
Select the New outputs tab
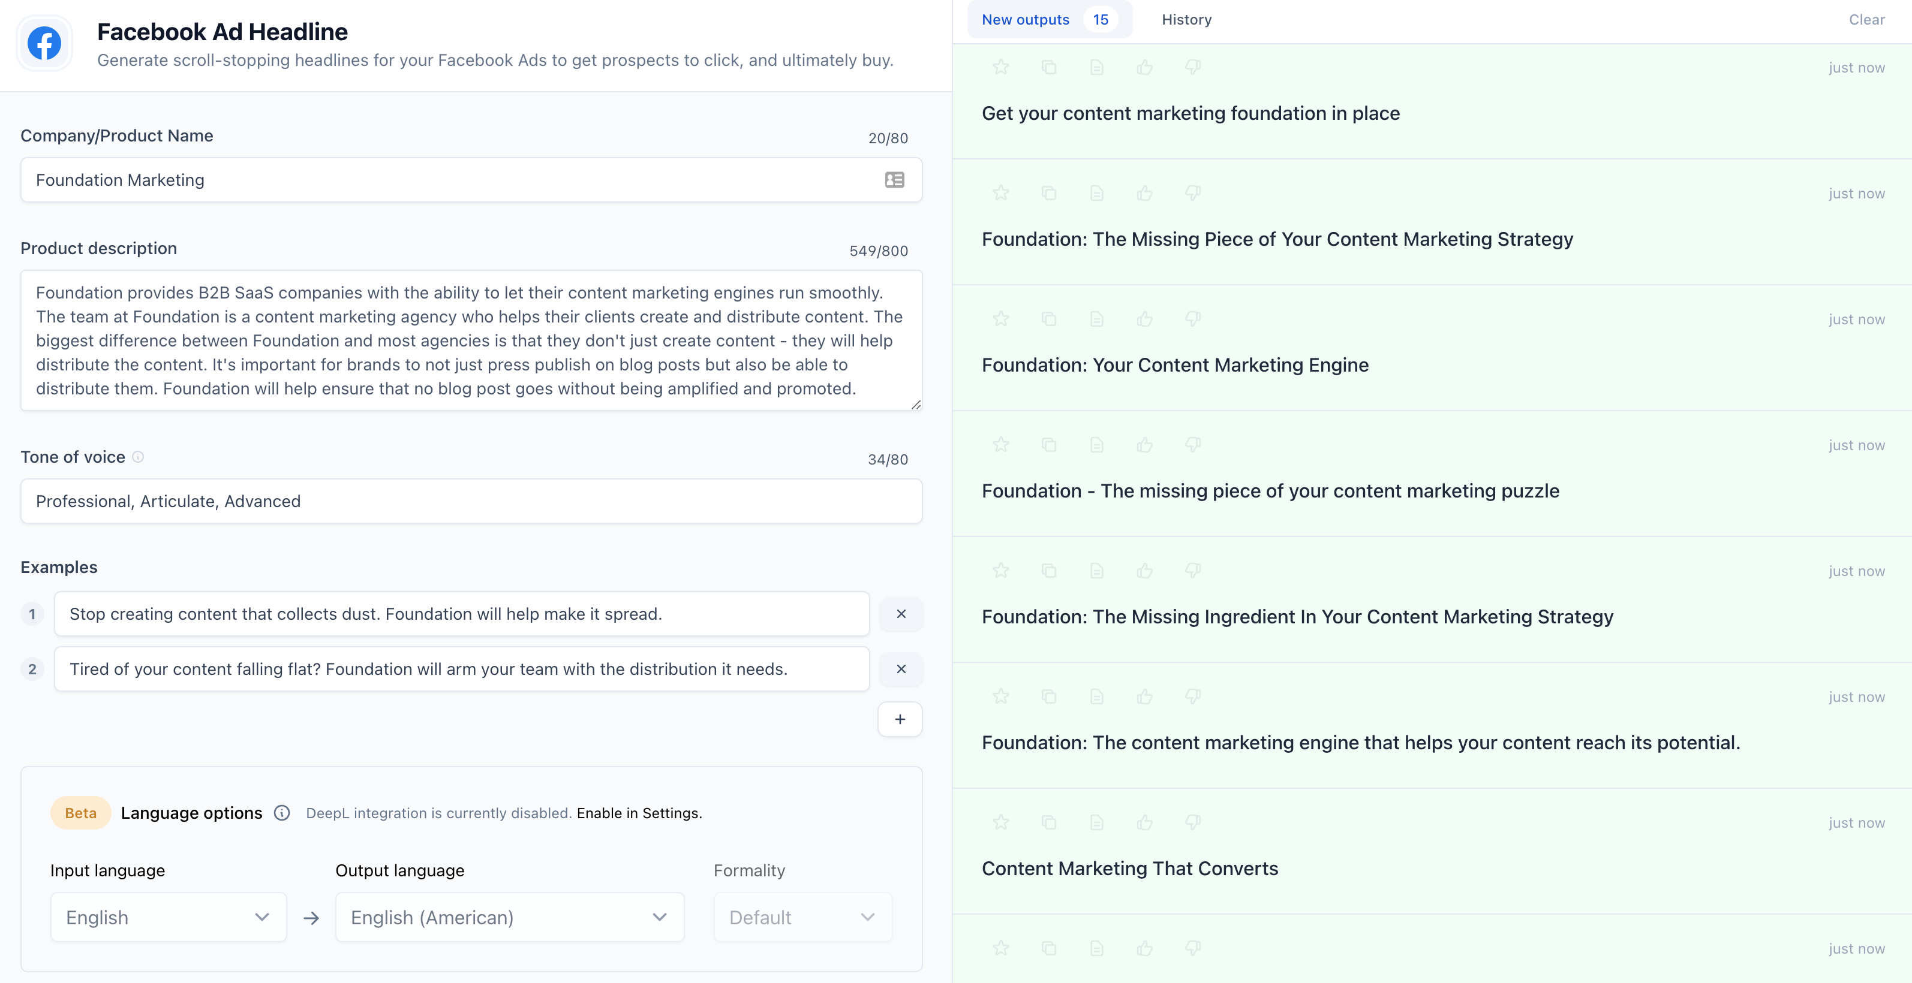click(1025, 20)
